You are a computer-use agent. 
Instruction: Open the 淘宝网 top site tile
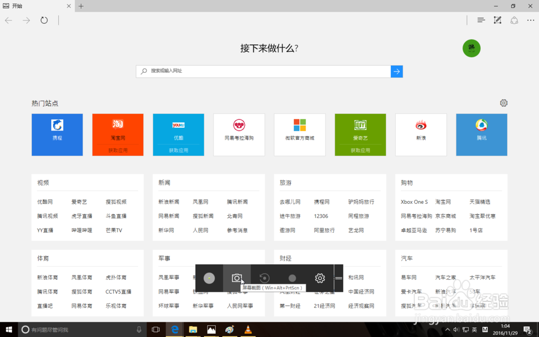[118, 135]
